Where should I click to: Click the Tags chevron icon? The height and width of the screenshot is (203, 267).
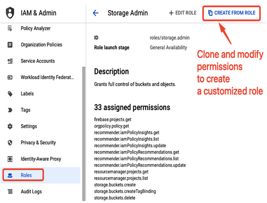coord(10,110)
